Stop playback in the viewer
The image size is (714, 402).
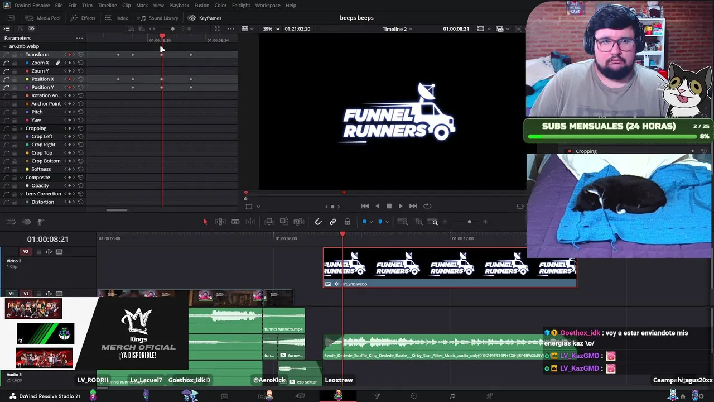(x=389, y=206)
